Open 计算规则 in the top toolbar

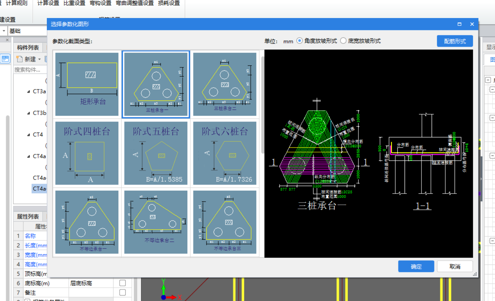click(x=17, y=3)
